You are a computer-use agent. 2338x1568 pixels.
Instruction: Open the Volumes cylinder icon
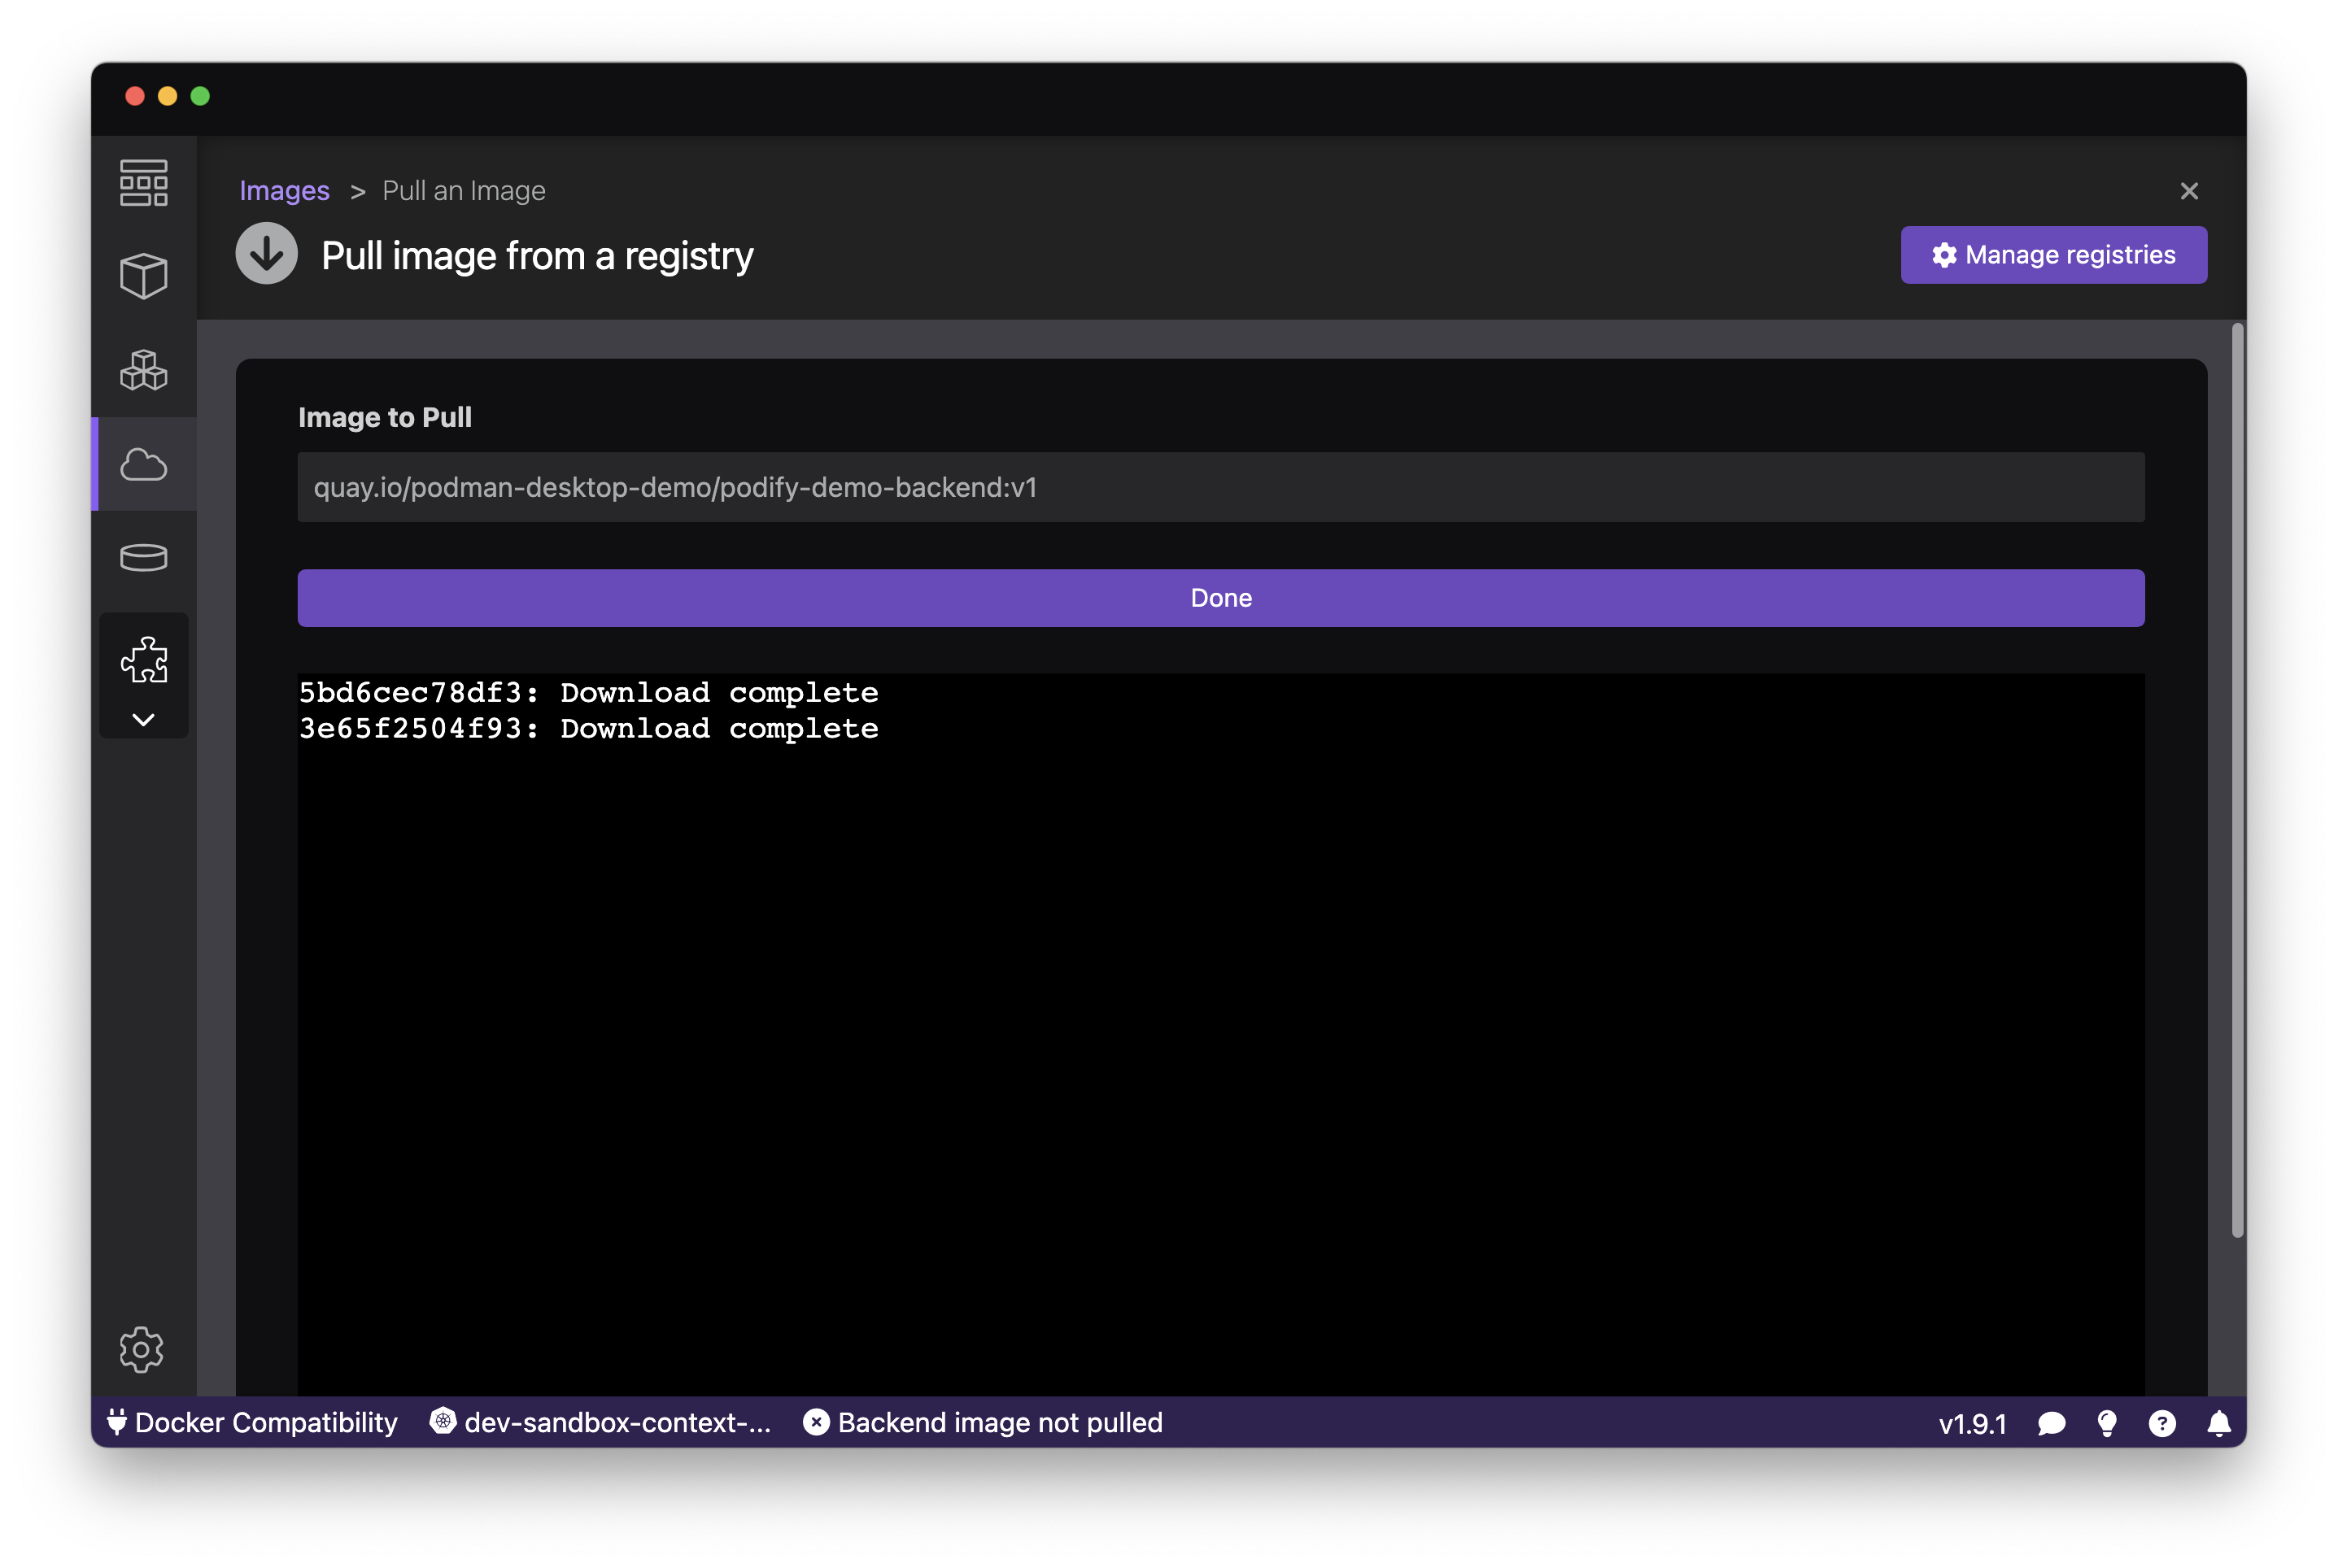pos(144,557)
